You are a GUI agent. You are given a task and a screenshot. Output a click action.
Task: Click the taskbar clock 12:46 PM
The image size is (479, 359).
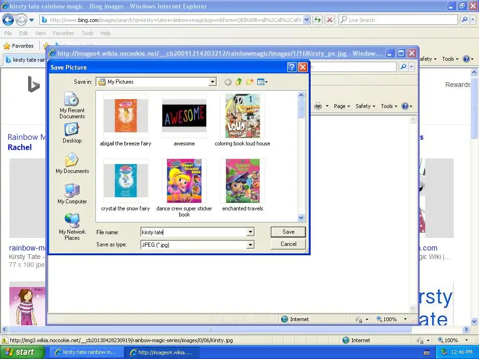click(x=462, y=352)
